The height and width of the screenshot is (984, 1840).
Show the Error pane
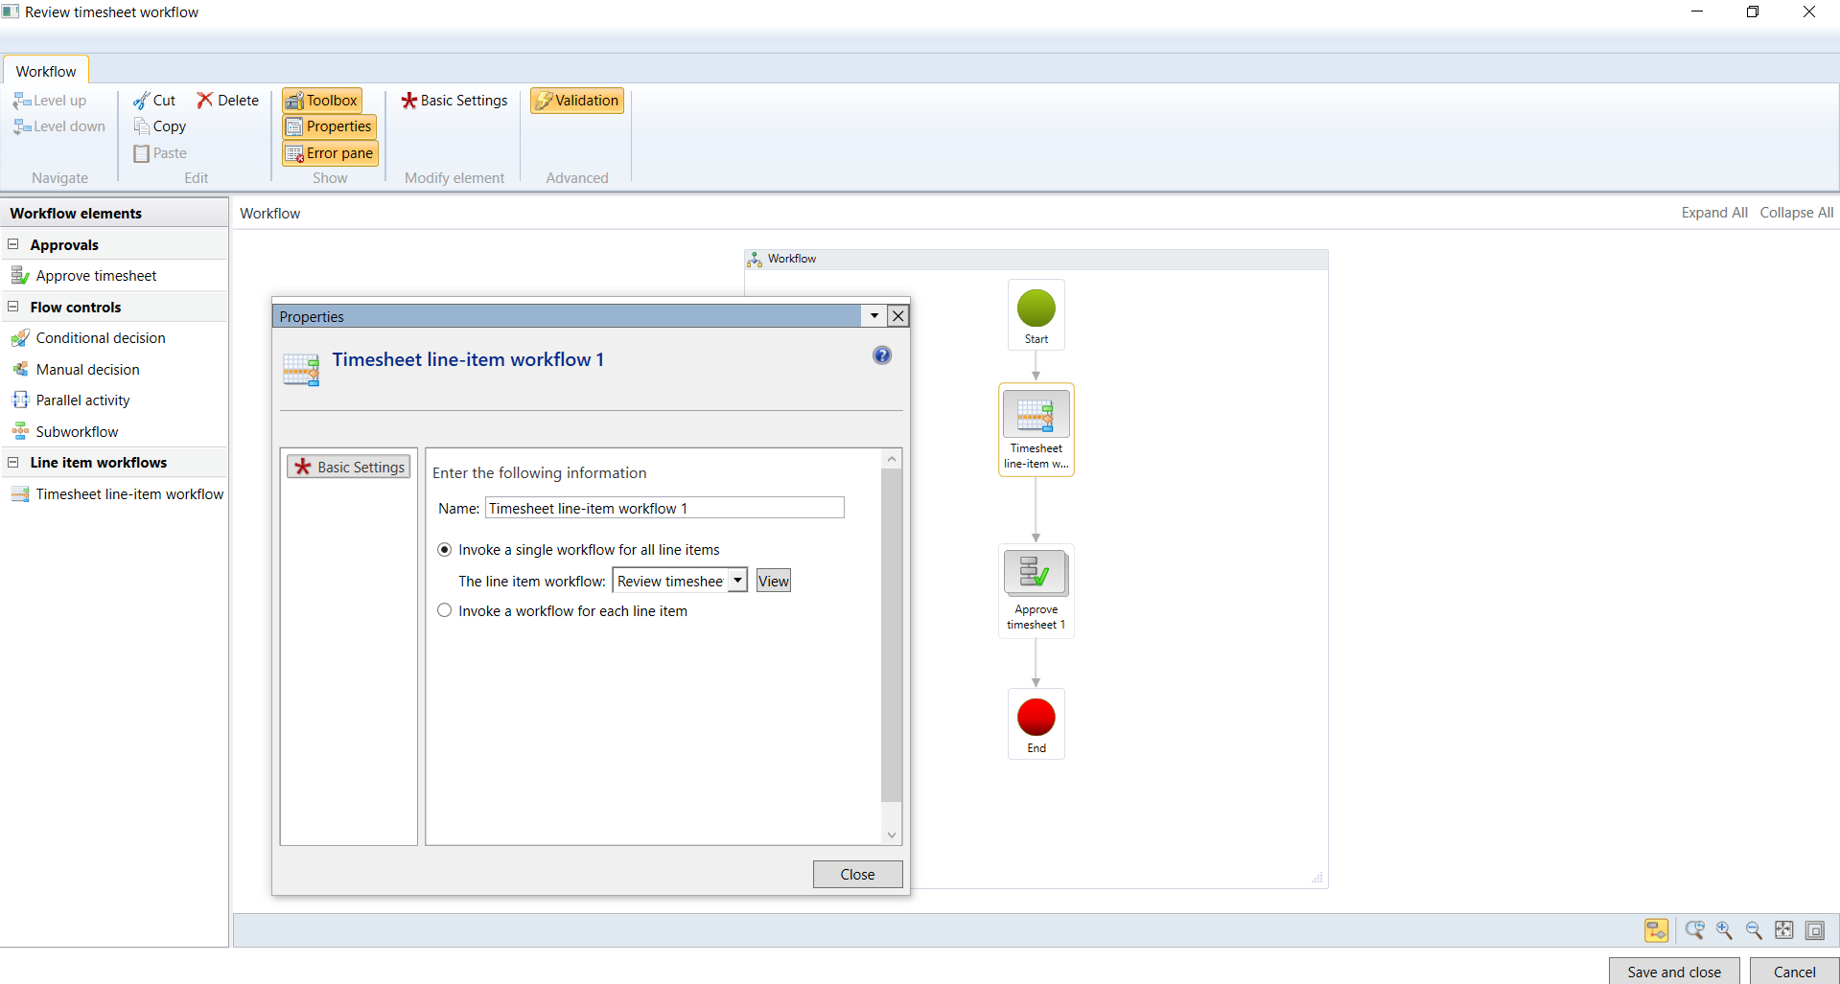coord(330,152)
